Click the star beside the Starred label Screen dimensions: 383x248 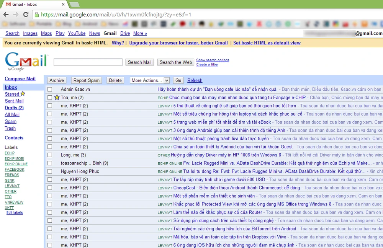22,94
